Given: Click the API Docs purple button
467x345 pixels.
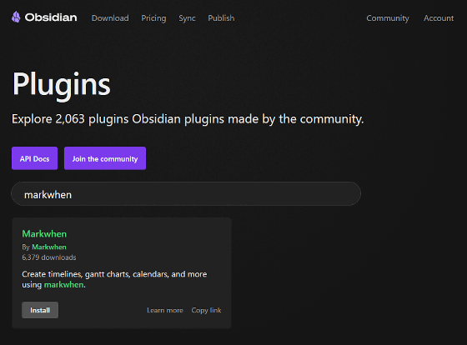Looking at the screenshot, I should click(34, 158).
